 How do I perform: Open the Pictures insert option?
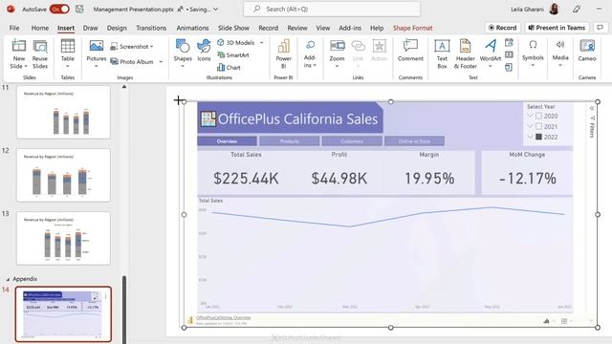96,54
